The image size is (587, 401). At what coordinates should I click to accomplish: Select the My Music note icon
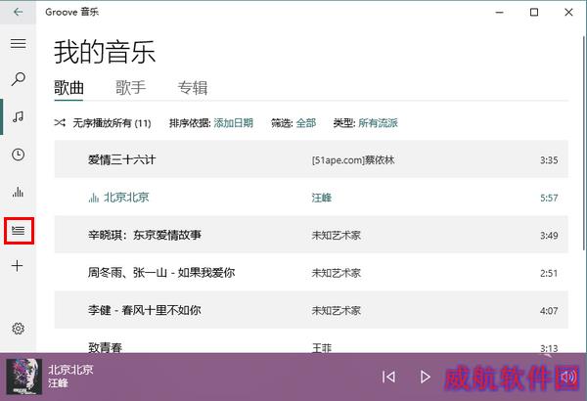pos(18,116)
